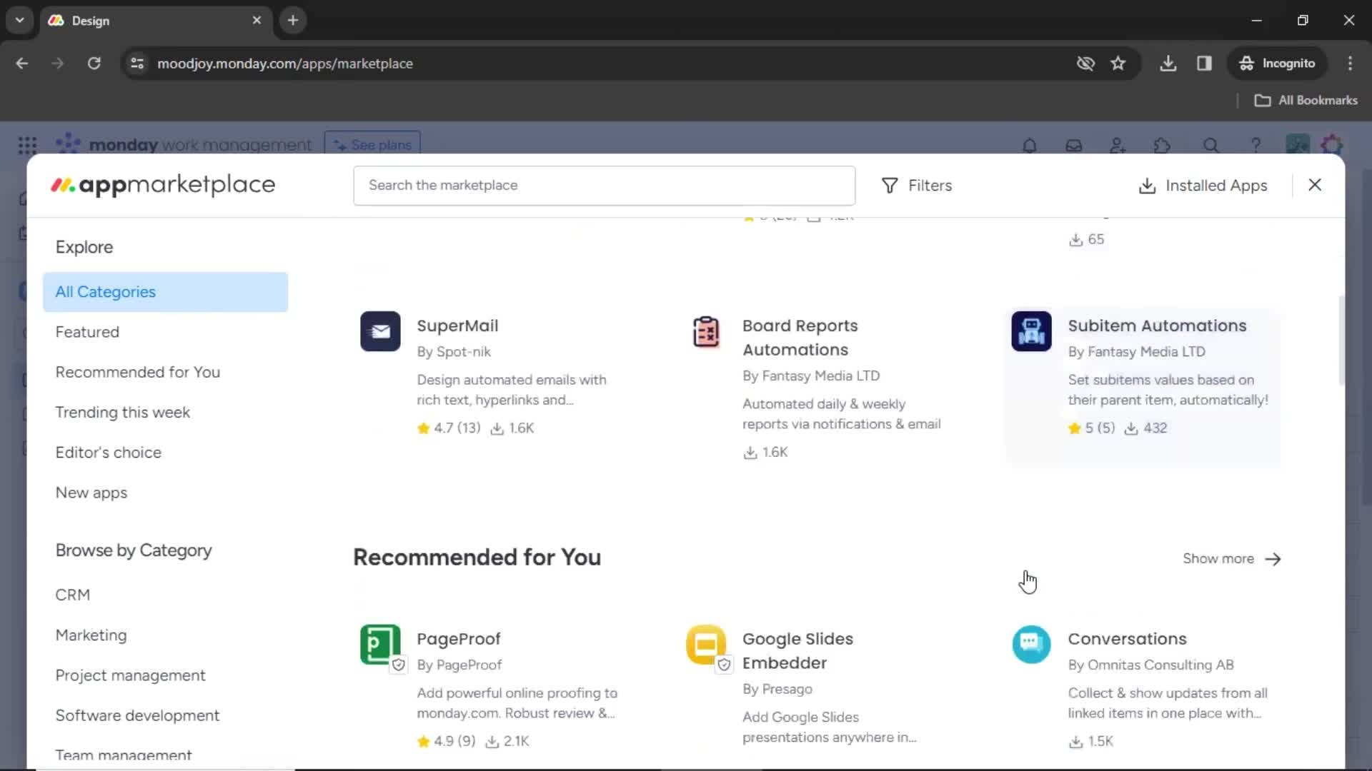Bookmark this page with star icon
Viewport: 1372px width, 771px height.
click(x=1118, y=64)
